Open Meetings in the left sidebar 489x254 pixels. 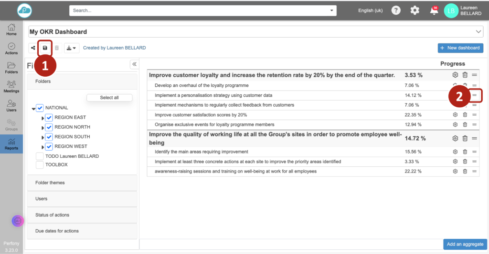tap(11, 86)
